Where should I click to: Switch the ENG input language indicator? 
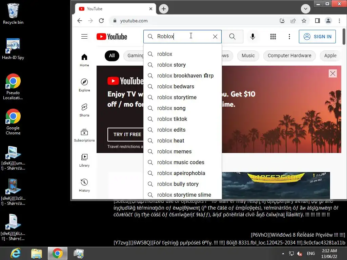pos(311,254)
